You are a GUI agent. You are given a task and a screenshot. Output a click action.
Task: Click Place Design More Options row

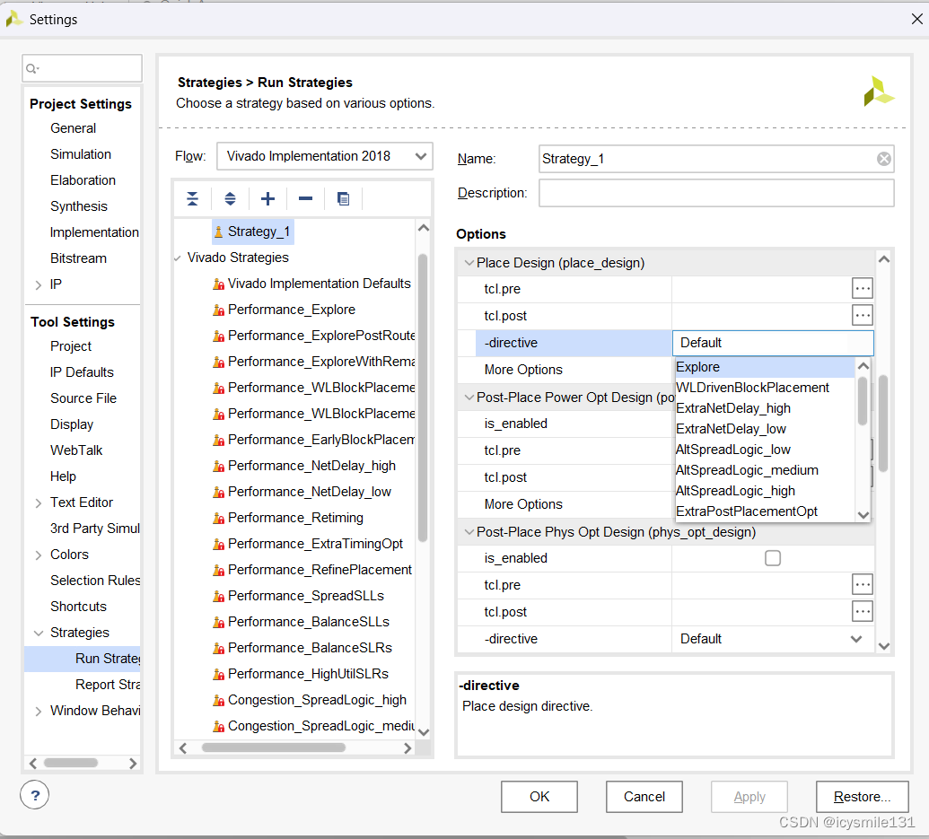[565, 370]
